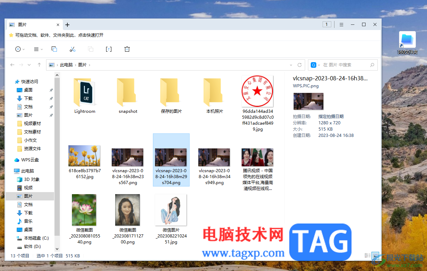The height and width of the screenshot is (271, 427).
Task: Click the pin icon beside quick access 下载
Action: point(51,98)
